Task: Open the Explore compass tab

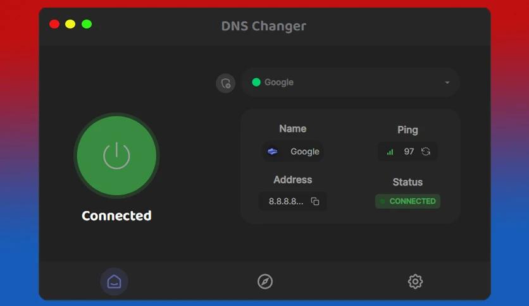Action: pos(265,281)
